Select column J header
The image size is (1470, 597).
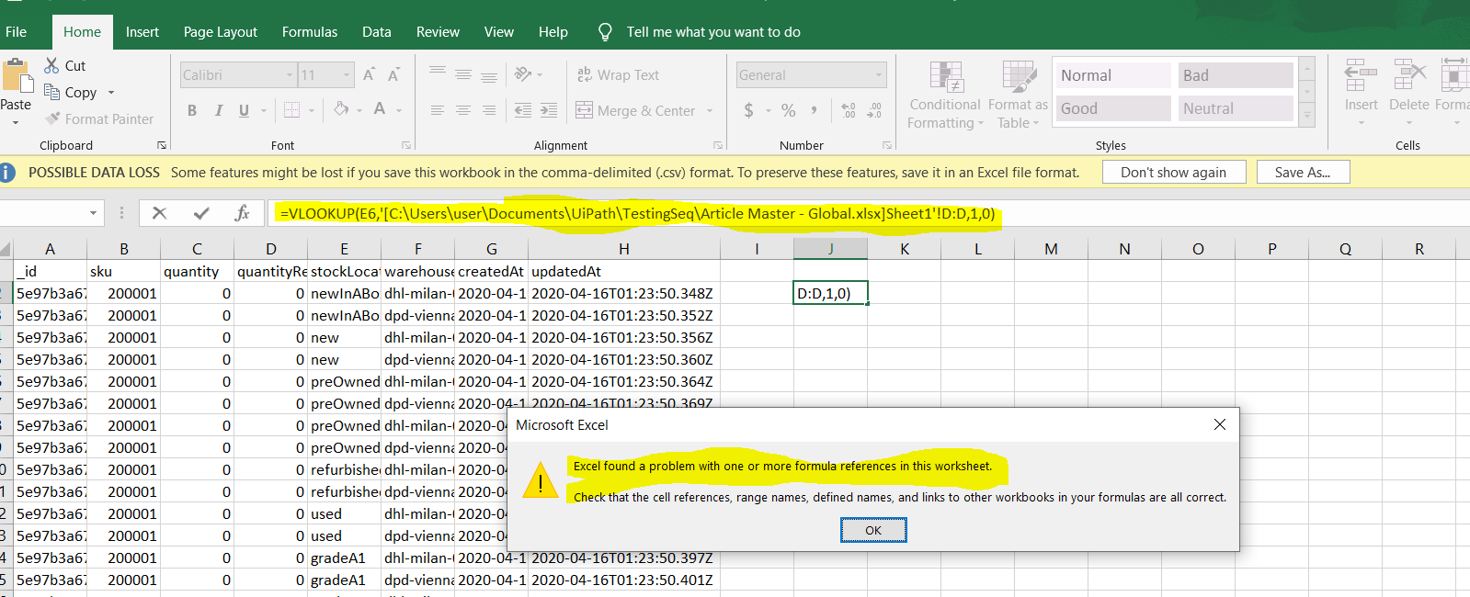[830, 249]
